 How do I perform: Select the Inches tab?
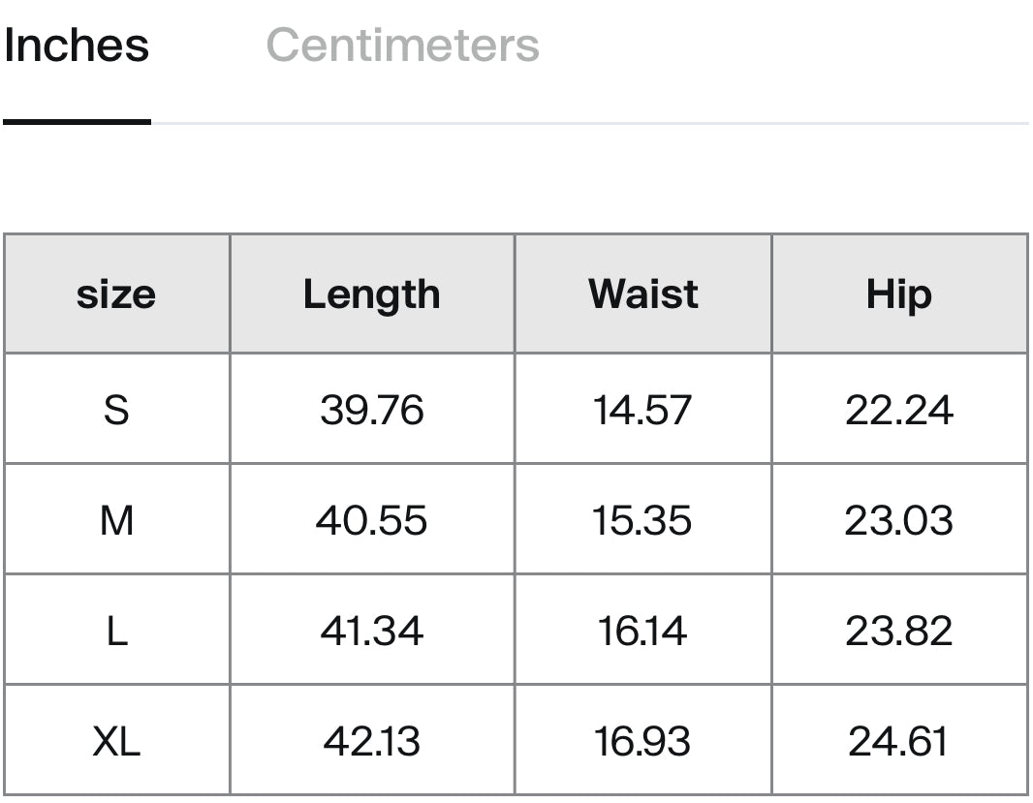click(x=77, y=46)
